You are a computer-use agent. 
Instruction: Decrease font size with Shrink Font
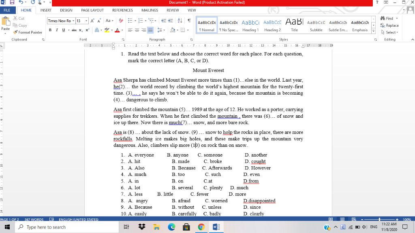(x=99, y=21)
